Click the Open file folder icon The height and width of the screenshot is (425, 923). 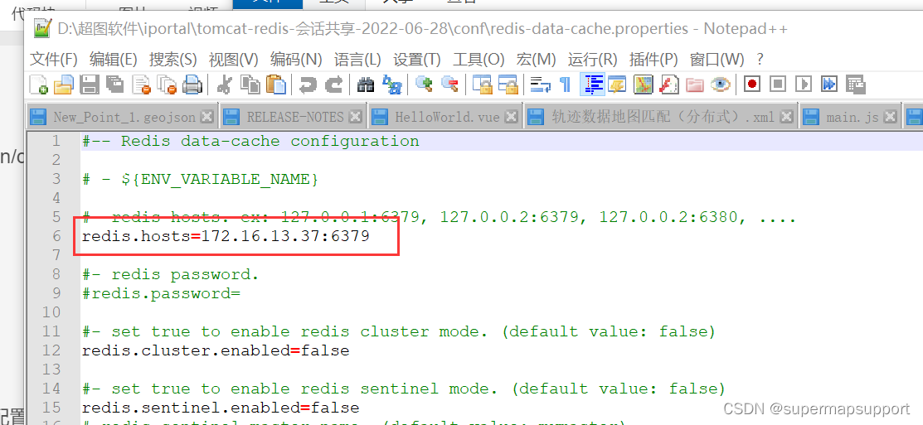[x=64, y=85]
